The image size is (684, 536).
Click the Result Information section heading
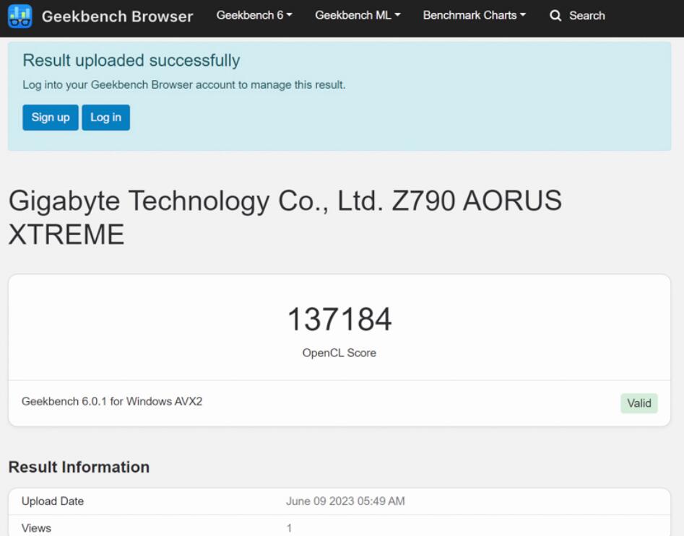78,467
